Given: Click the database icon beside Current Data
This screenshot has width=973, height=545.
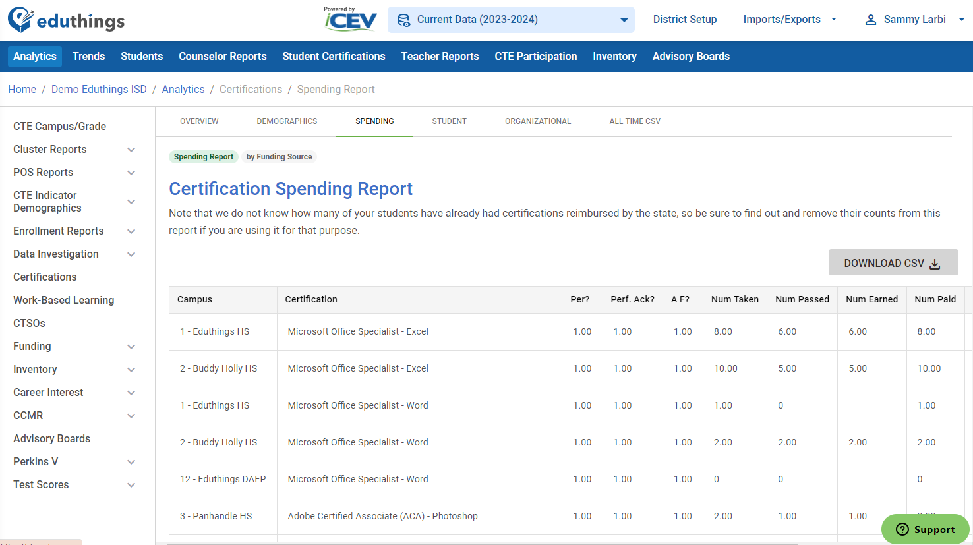Looking at the screenshot, I should coord(403,20).
